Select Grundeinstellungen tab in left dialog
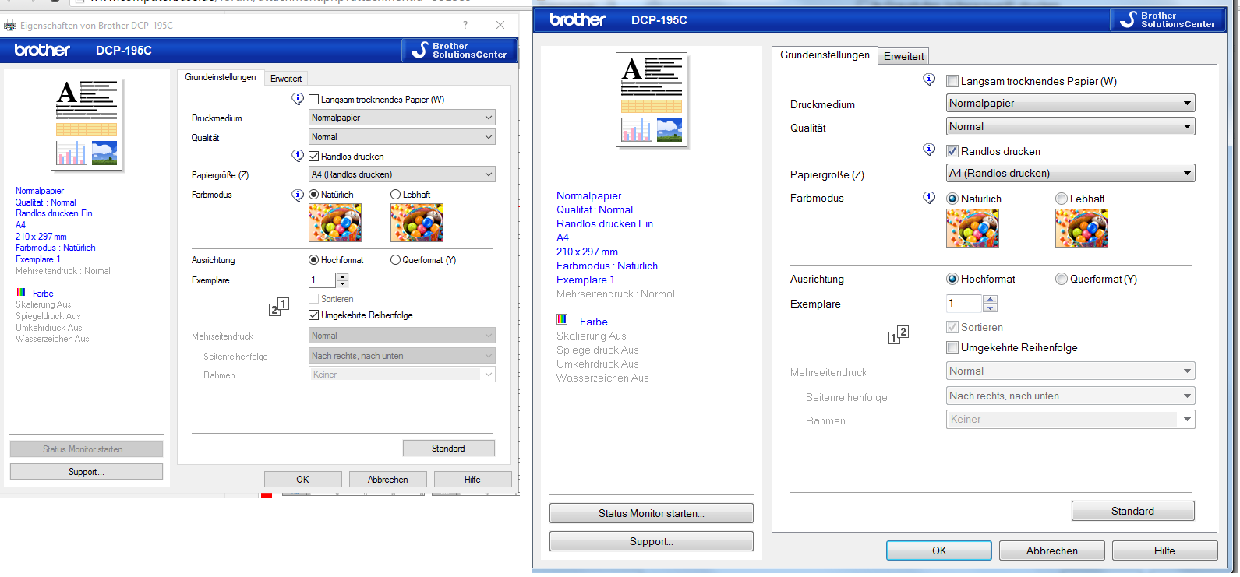This screenshot has width=1240, height=577. coord(221,77)
